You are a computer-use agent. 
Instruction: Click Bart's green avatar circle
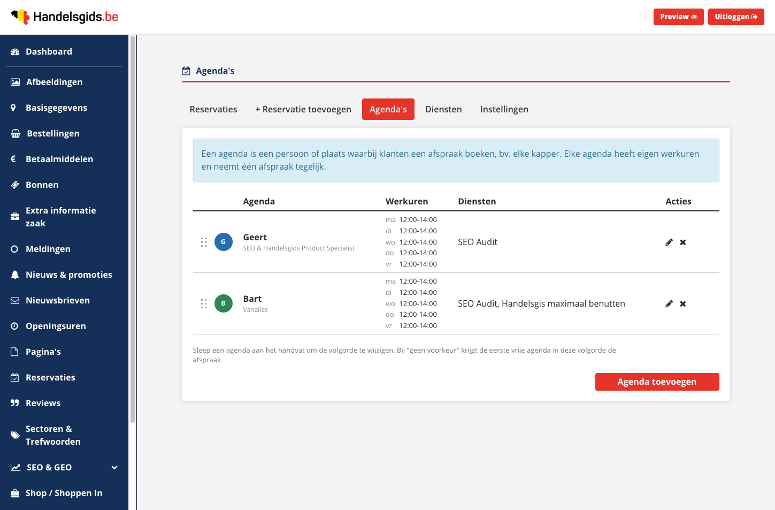[x=224, y=303]
